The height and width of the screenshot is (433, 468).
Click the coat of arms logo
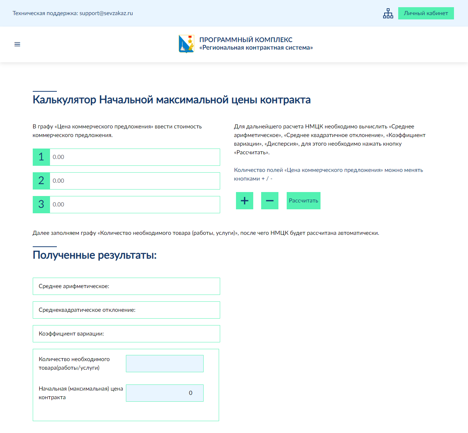[x=186, y=44]
